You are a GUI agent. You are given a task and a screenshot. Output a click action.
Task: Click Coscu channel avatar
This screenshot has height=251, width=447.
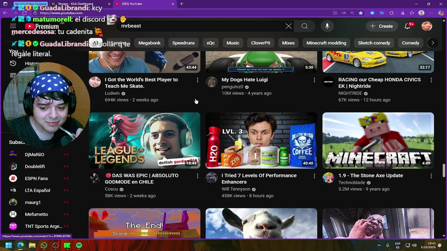pos(95,178)
